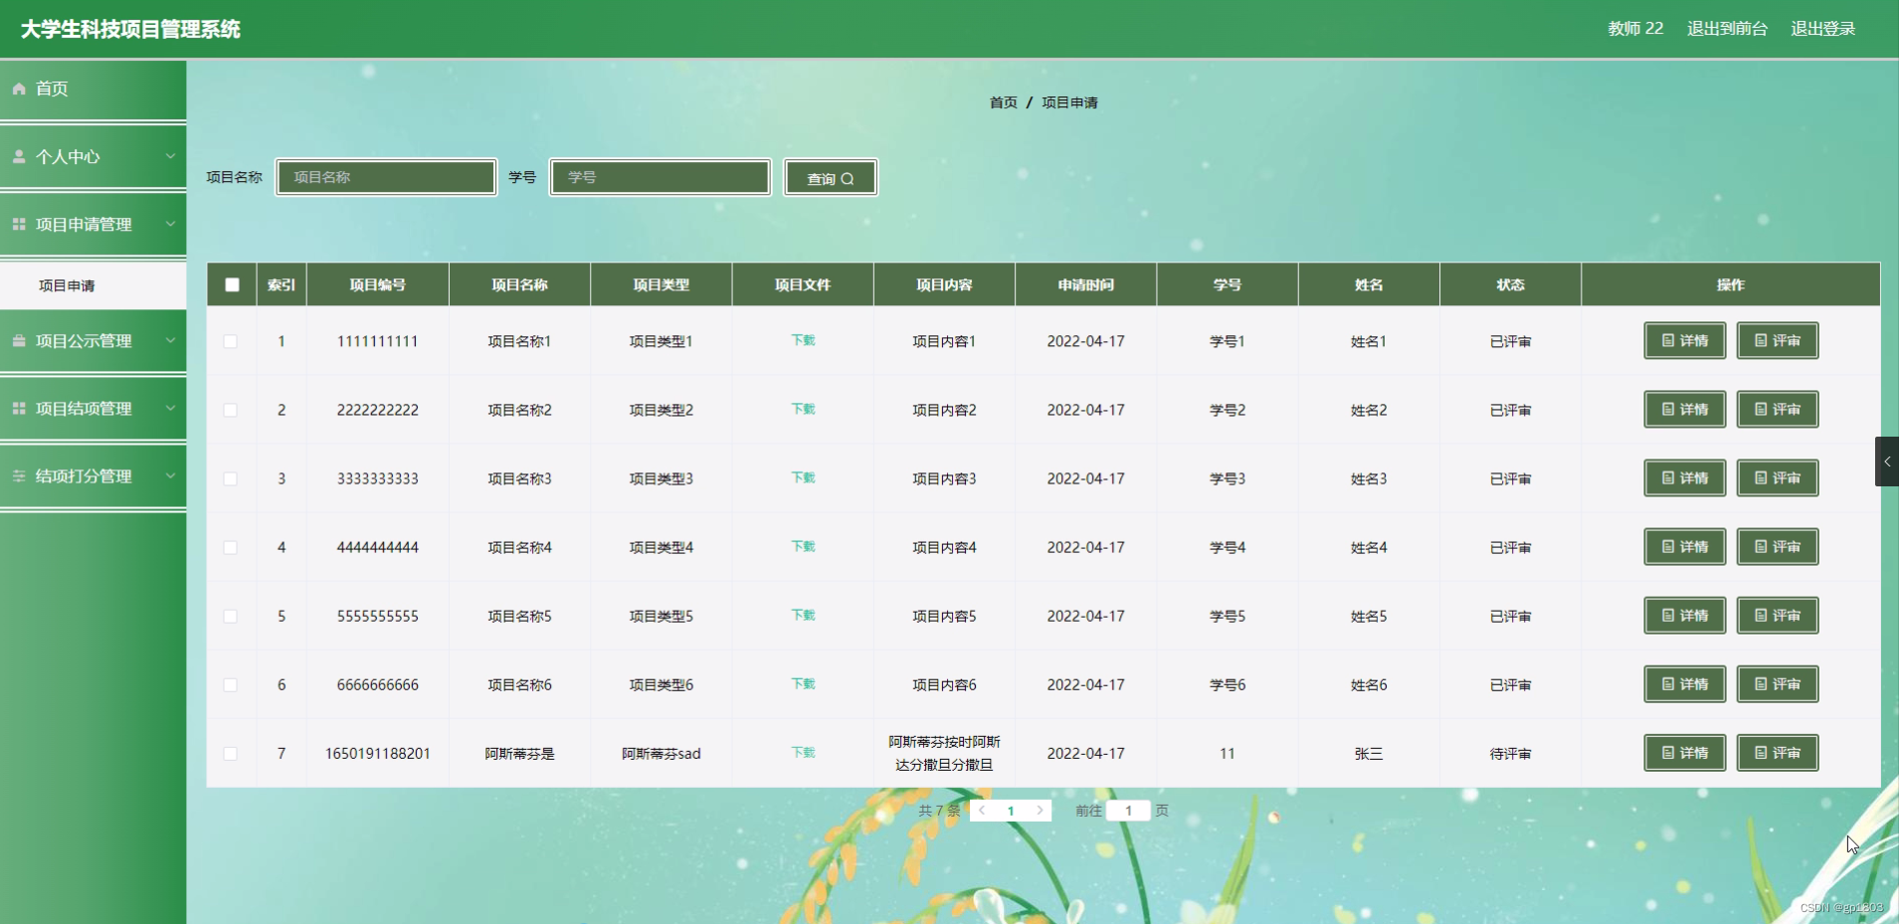Screen dimensions: 1899x924
Task: Click the sliders icon beside 结项打分管理
Action: tap(17, 475)
